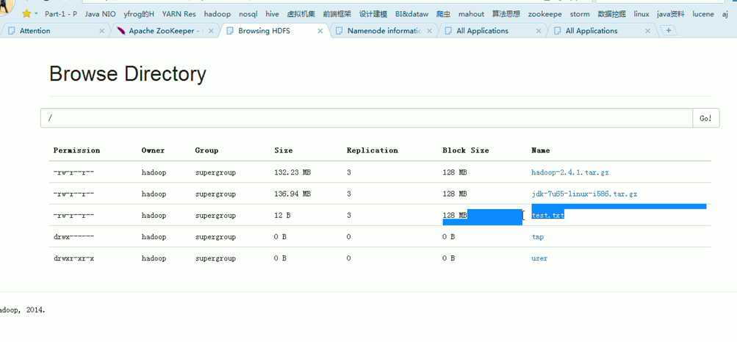The height and width of the screenshot is (342, 737).
Task: Open the 算法思想 bookmark
Action: point(506,14)
